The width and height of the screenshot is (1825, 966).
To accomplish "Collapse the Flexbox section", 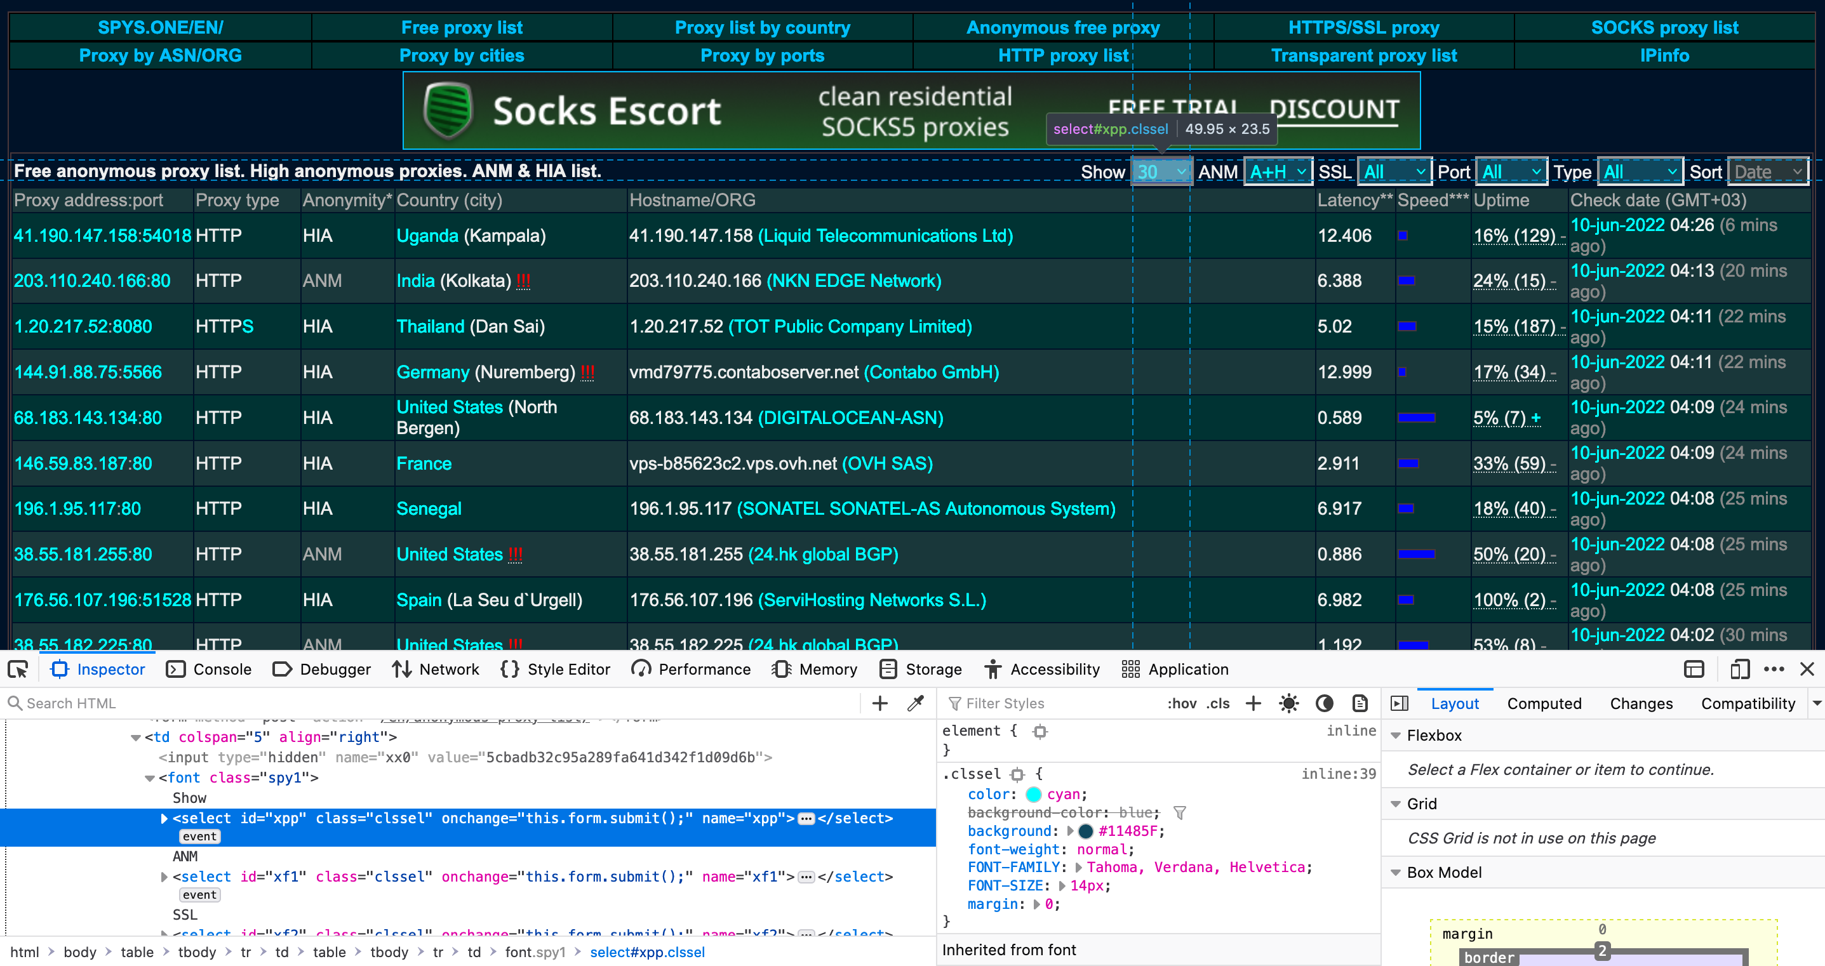I will pos(1396,736).
